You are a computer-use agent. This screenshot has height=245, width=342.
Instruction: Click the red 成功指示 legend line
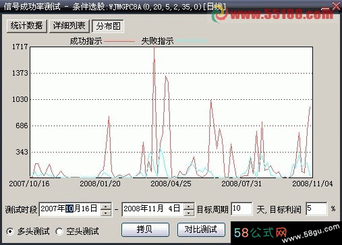tap(119, 41)
